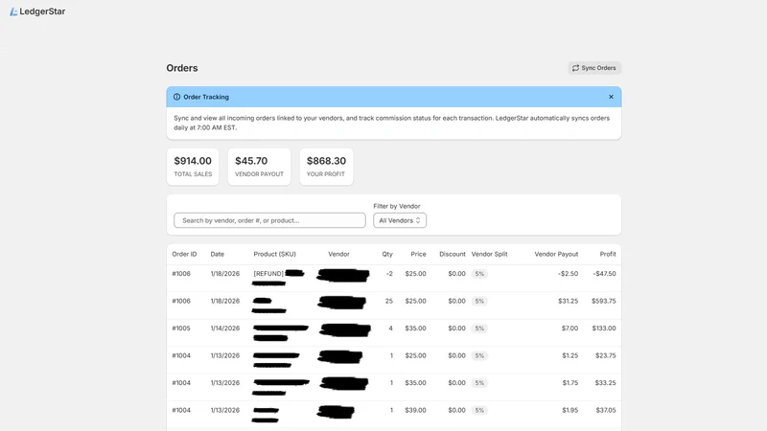Viewport: 767px width, 431px height.
Task: Click the LedgerStar brand name
Action: (42, 11)
